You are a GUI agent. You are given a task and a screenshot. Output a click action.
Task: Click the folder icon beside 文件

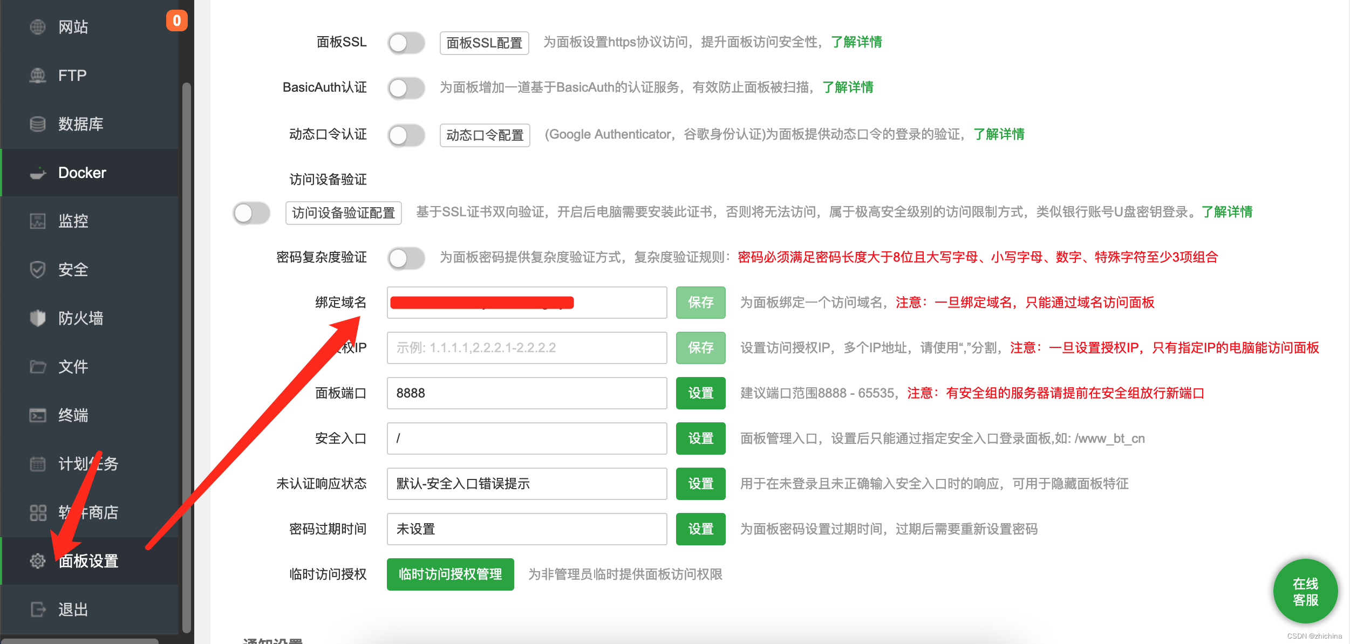pyautogui.click(x=37, y=367)
